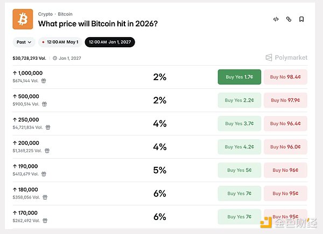Open the Bitcoin breadcrumb link
323x234 pixels.
point(65,14)
